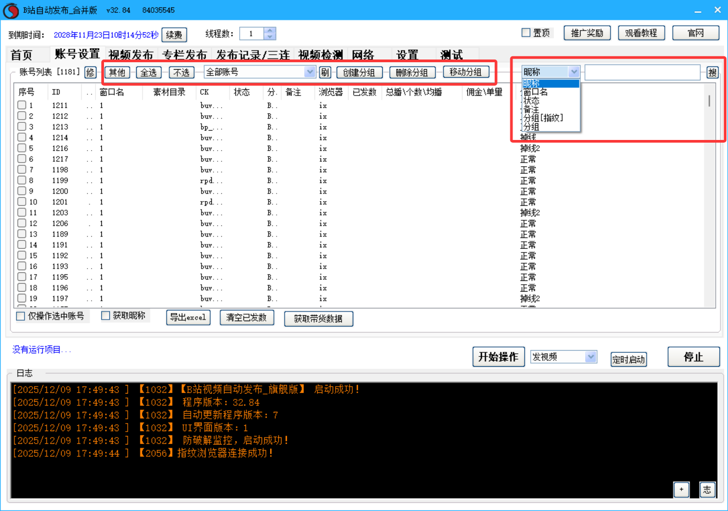Image resolution: width=728 pixels, height=511 pixels.
Task: Expand the 发视频 operation dropdown
Action: pos(590,357)
